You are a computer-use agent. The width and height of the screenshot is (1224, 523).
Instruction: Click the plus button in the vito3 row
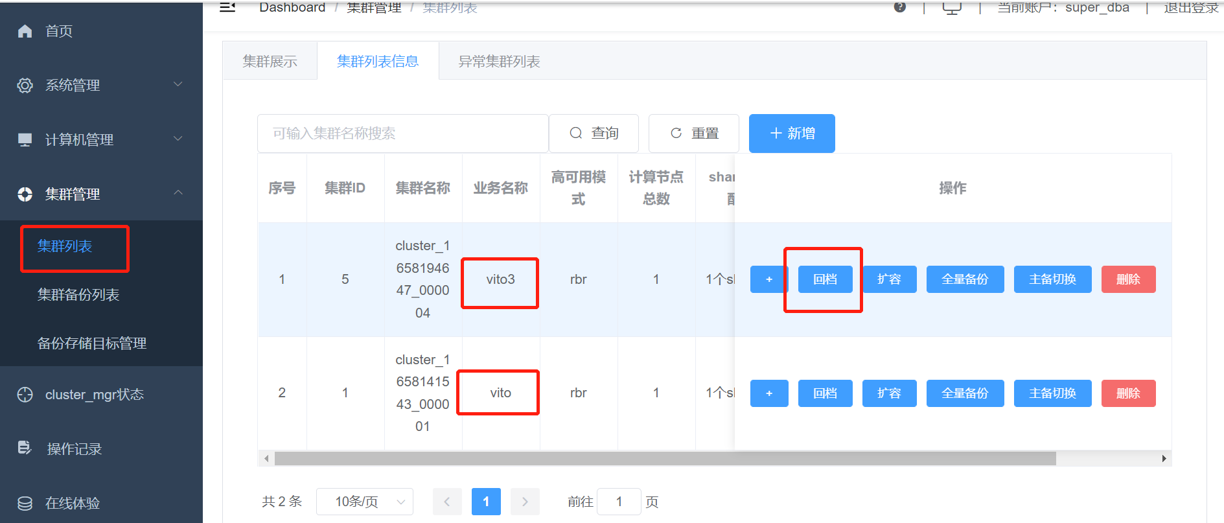point(769,279)
